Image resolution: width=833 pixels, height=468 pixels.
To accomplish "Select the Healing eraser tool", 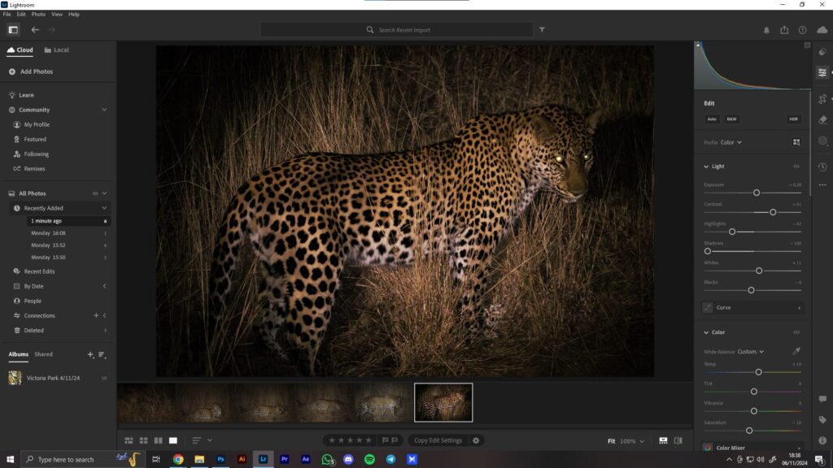I will tap(822, 120).
